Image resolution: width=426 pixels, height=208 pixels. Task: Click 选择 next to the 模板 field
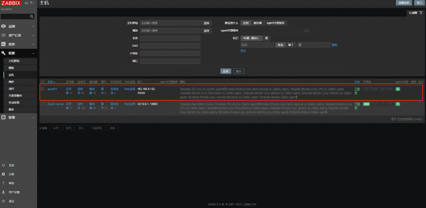point(206,31)
